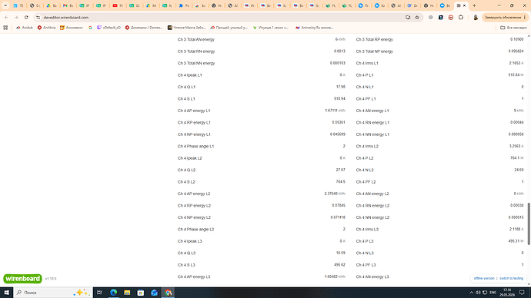Reload the page with refresh icon
This screenshot has width=531, height=298.
pos(26,17)
